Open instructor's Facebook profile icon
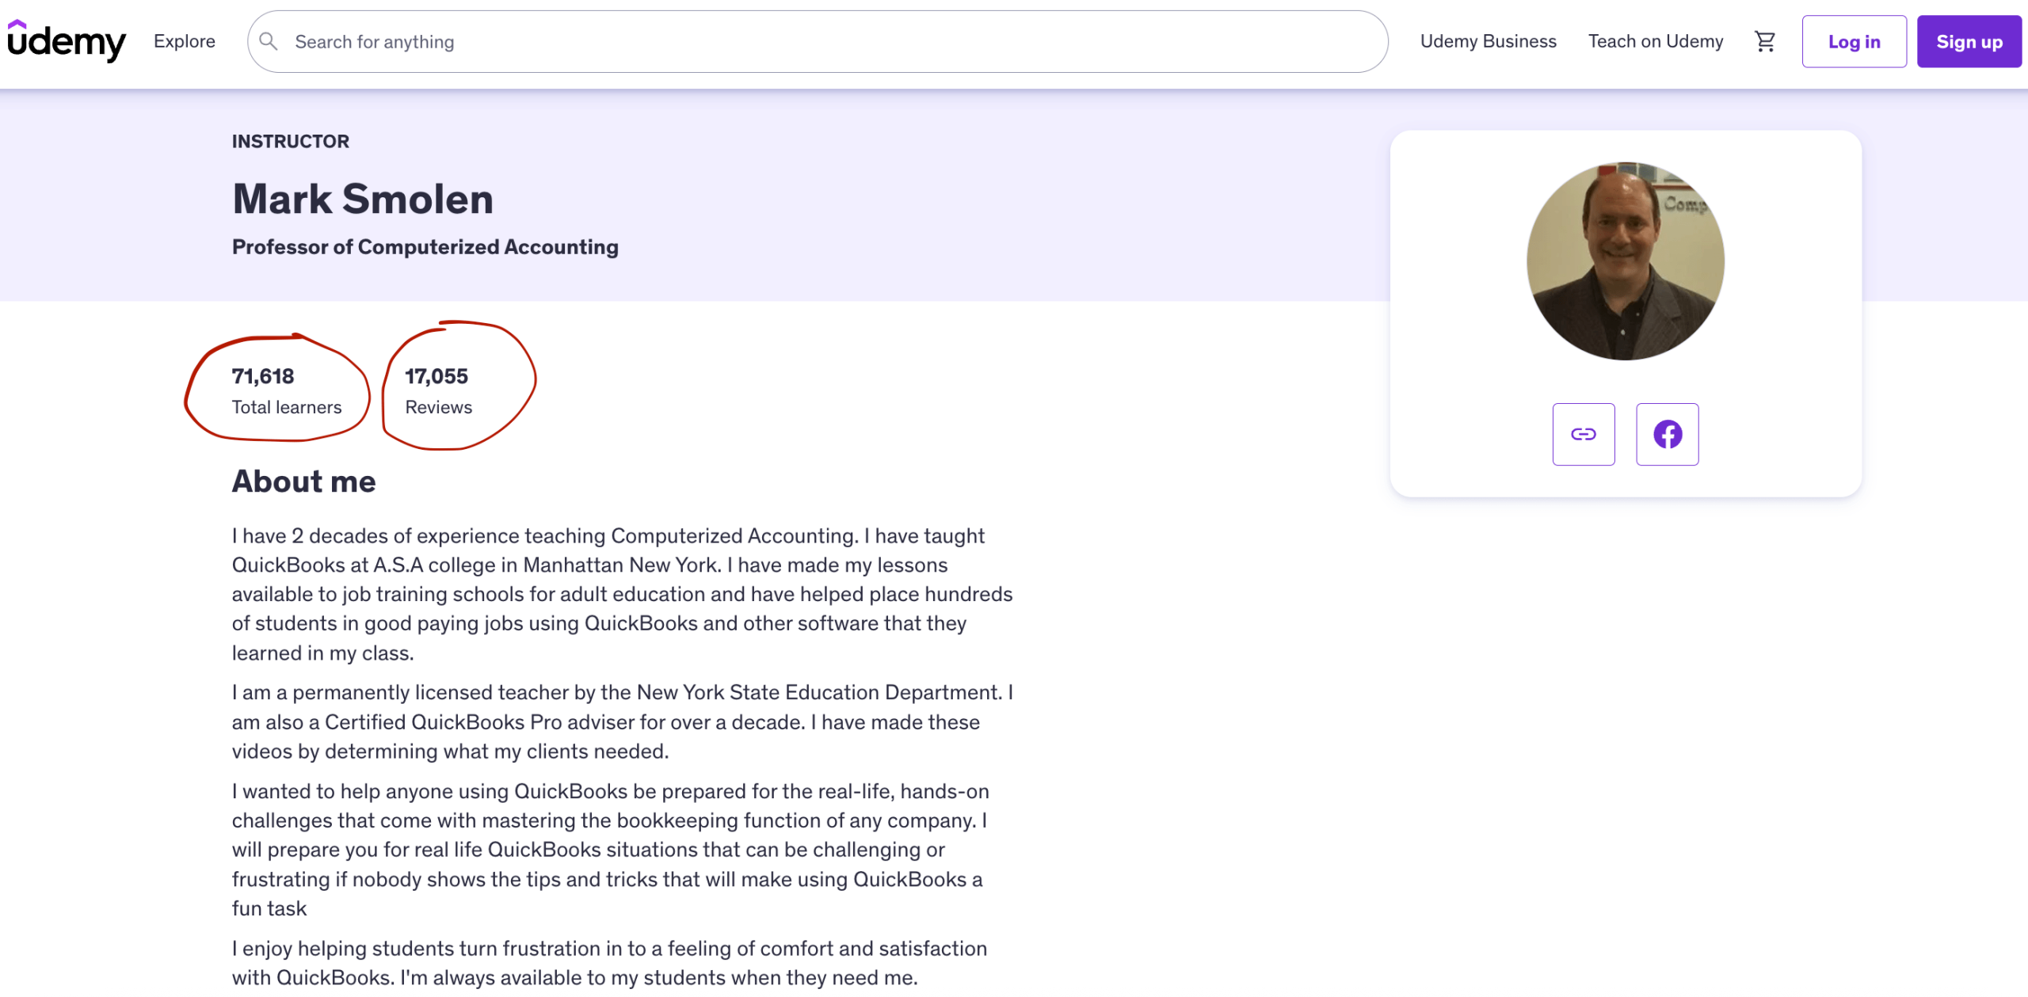Screen dimensions: 2028x997 coord(1667,434)
